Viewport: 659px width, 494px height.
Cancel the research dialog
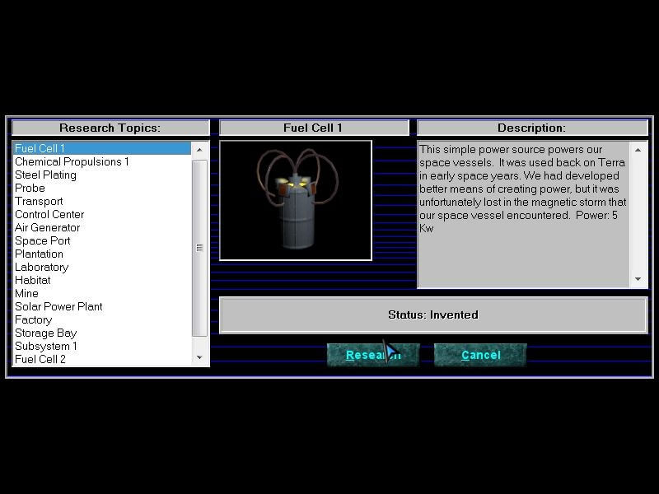[x=480, y=355]
